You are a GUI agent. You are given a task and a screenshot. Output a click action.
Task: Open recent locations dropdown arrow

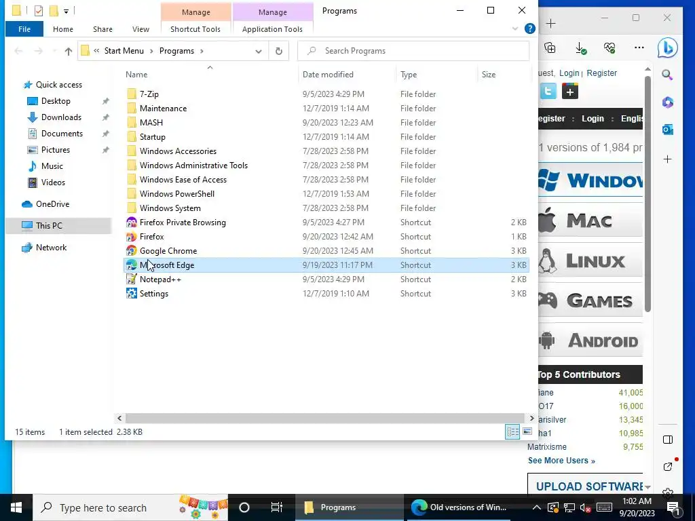coord(54,51)
